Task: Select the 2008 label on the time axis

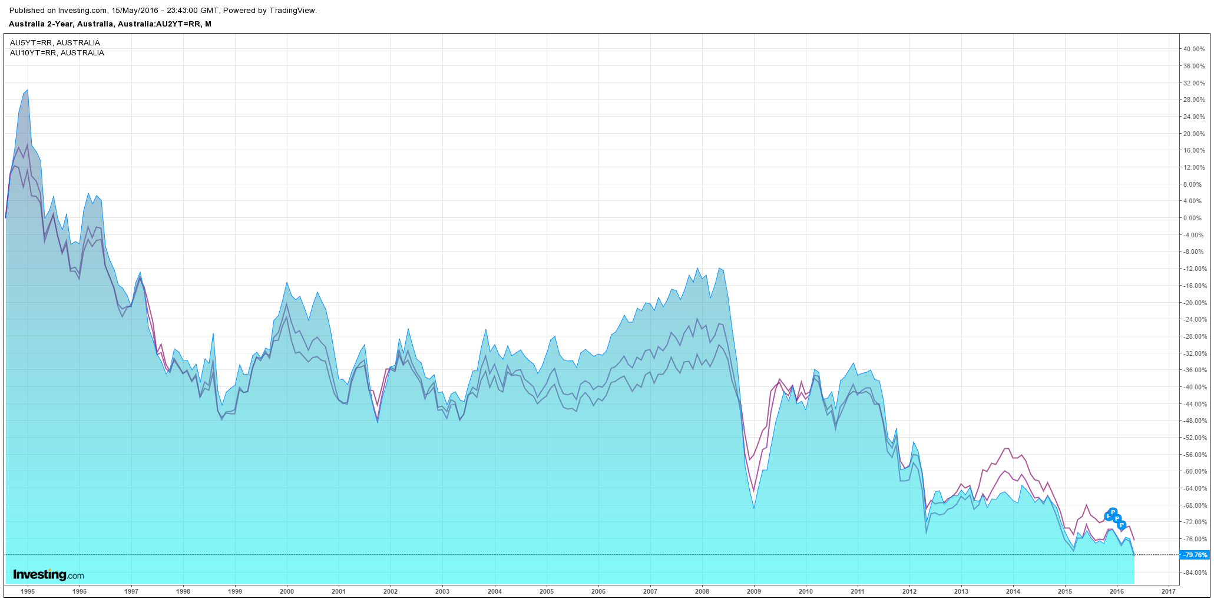Action: pyautogui.click(x=702, y=591)
